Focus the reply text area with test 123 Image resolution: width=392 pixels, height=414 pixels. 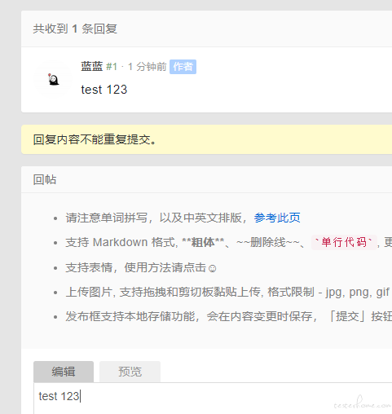click(x=213, y=399)
